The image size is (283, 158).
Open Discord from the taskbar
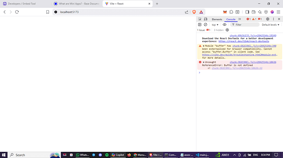[100, 155]
